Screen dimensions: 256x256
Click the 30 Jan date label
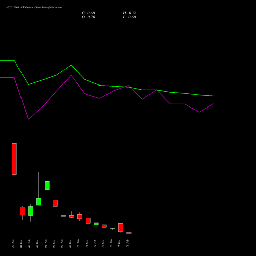tap(13, 244)
